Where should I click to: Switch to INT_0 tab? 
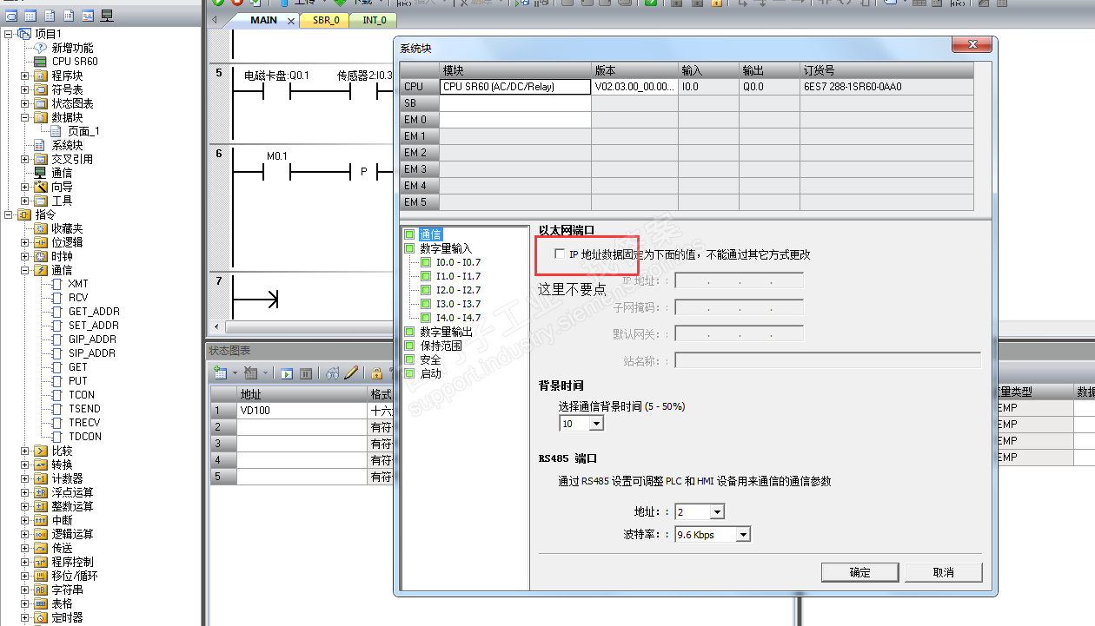pos(374,20)
